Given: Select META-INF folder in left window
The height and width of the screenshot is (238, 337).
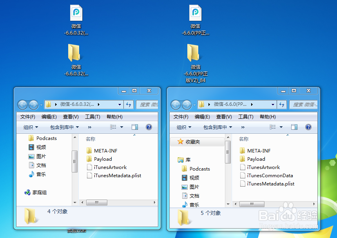Looking at the screenshot, I should (x=102, y=151).
